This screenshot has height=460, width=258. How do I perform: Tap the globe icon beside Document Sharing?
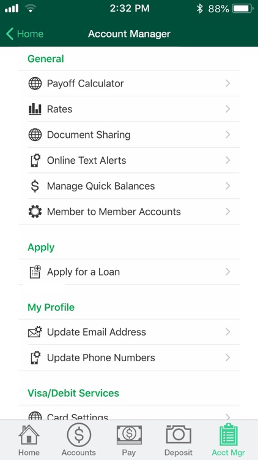point(35,135)
